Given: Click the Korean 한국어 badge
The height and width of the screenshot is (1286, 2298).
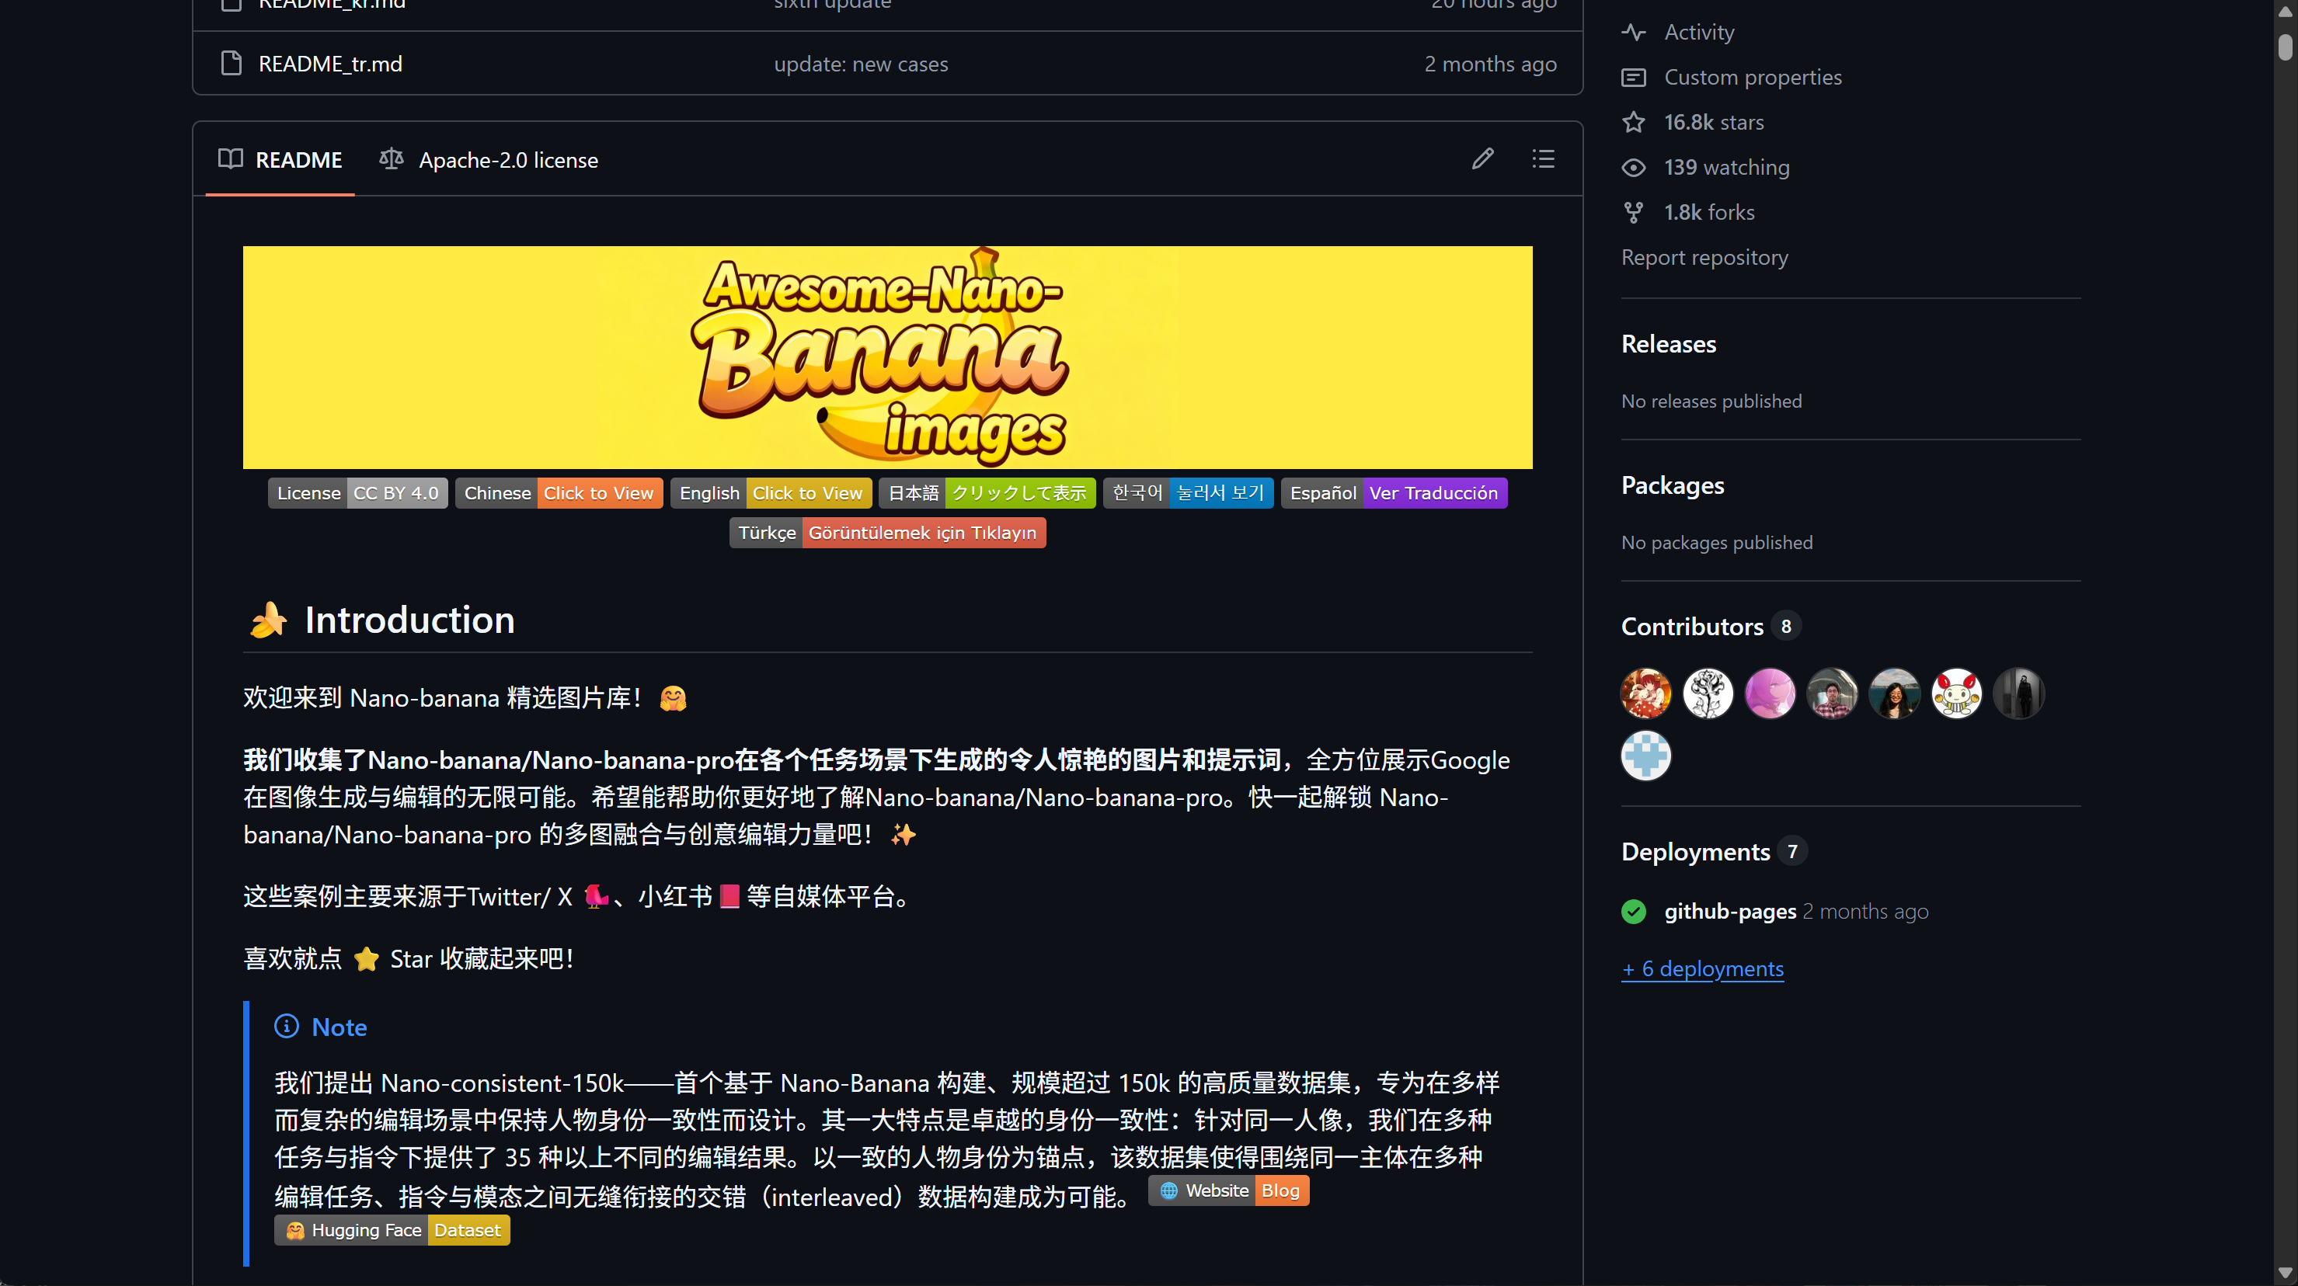Looking at the screenshot, I should coord(1189,493).
